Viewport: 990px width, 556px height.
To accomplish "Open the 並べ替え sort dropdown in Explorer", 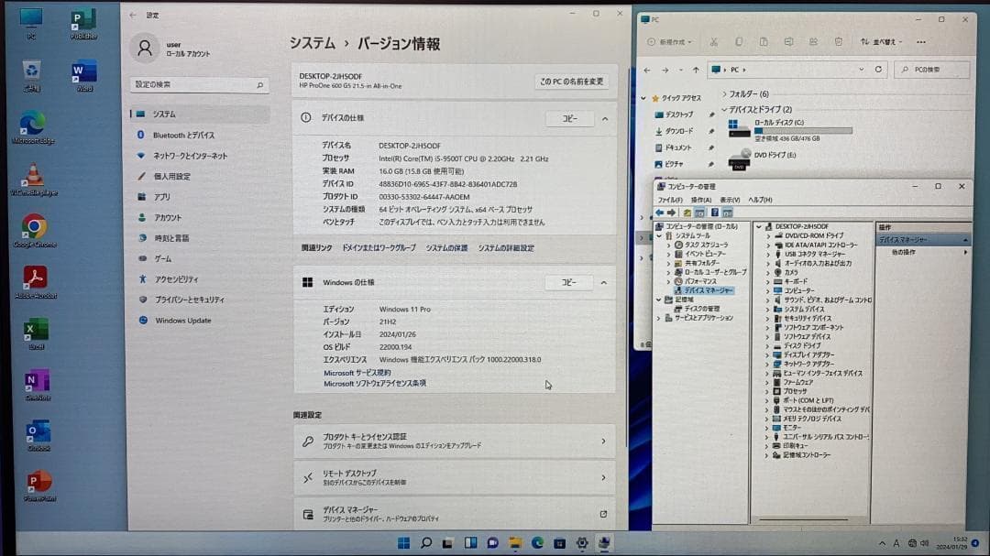I will pyautogui.click(x=883, y=41).
